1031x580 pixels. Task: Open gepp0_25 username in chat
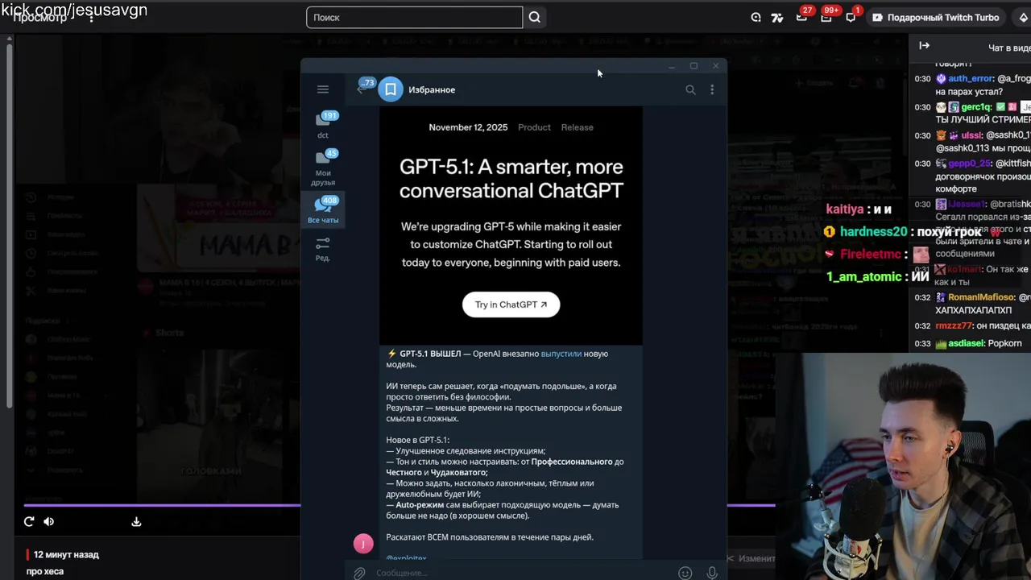(970, 164)
